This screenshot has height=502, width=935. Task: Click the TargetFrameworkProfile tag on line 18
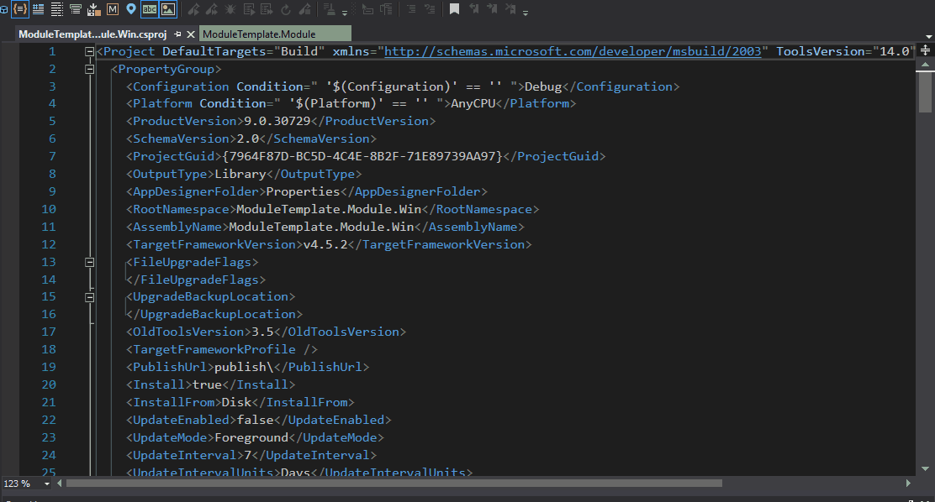click(x=222, y=349)
